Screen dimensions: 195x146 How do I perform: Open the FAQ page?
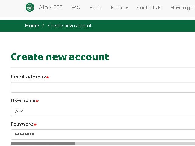coord(76,8)
